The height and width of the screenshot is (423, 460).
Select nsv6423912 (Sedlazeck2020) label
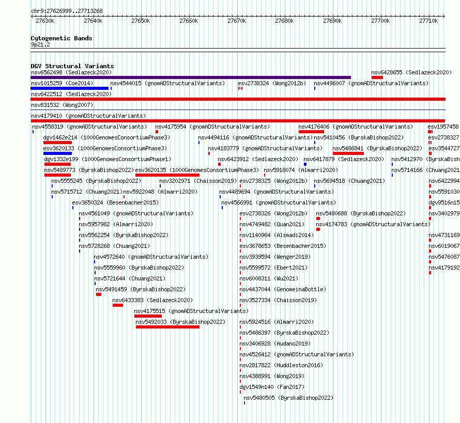[x=258, y=159]
